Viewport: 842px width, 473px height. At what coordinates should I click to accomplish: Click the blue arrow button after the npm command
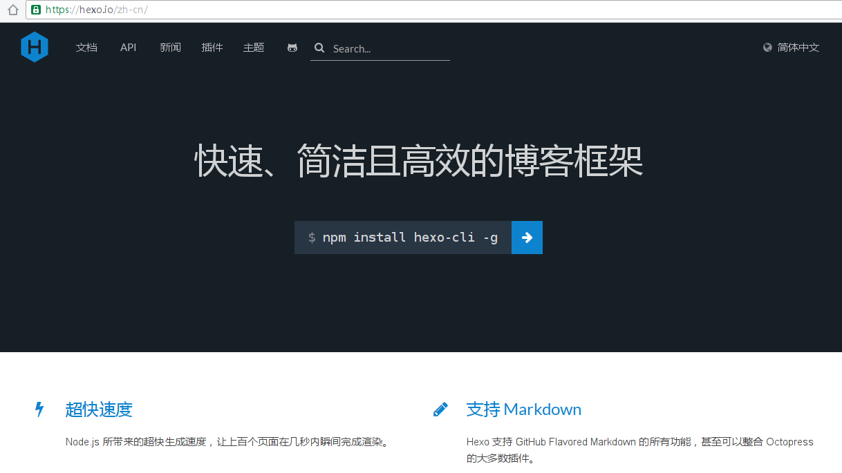527,238
